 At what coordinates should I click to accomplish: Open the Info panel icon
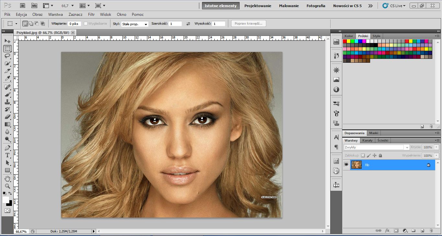point(336,89)
